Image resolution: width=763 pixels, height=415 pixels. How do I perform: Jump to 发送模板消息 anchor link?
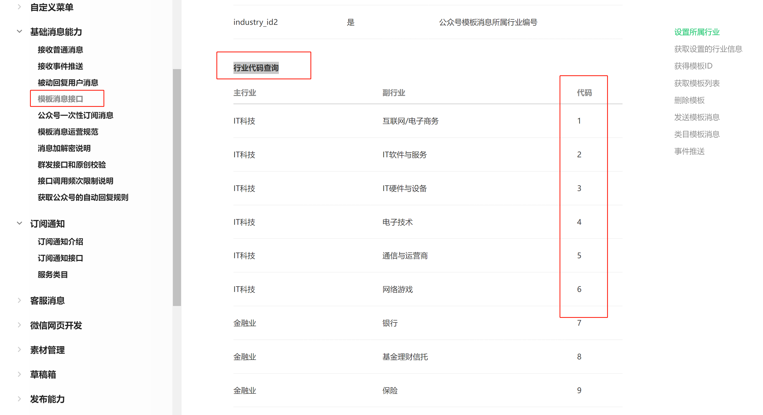697,117
